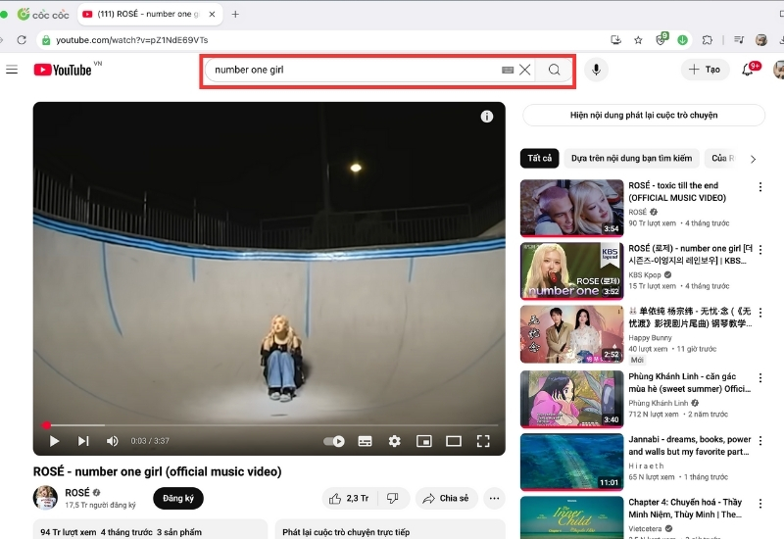Open the media queue icon in toolbar

[x=739, y=40]
